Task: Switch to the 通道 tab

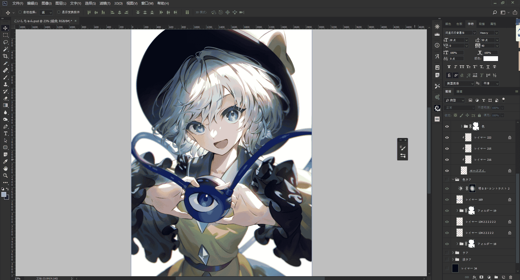Action: [459, 92]
